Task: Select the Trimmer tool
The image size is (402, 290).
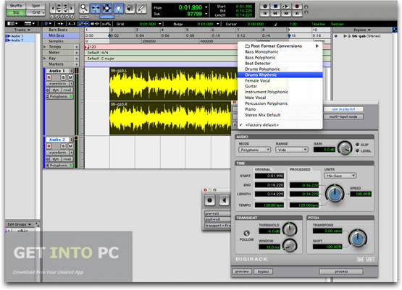Action: (96, 8)
